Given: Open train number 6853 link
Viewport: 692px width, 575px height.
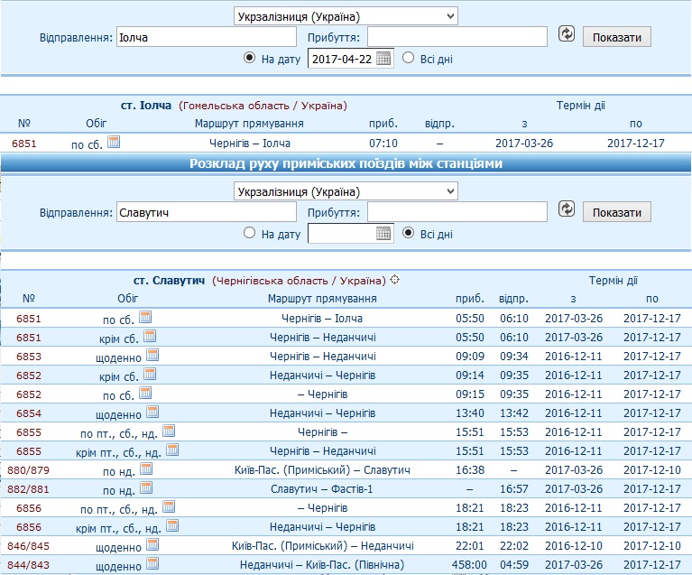Looking at the screenshot, I should pyautogui.click(x=29, y=356).
